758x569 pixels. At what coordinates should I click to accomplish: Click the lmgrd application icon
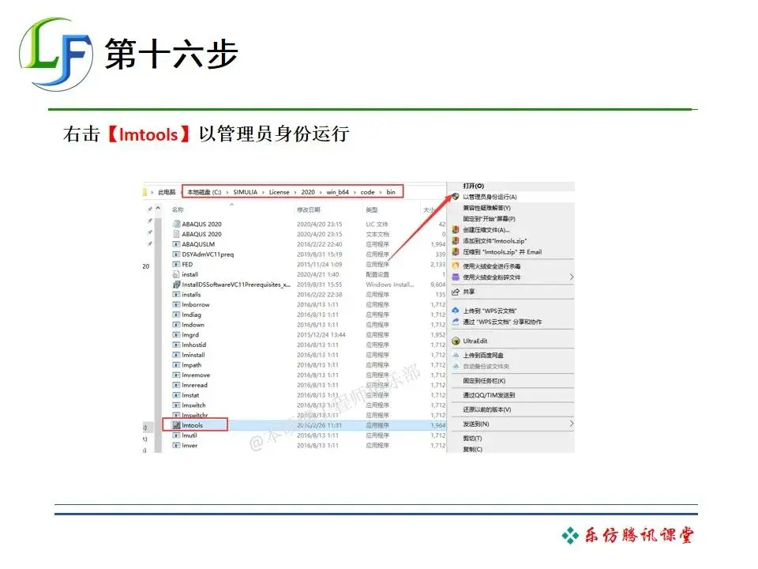pos(176,335)
